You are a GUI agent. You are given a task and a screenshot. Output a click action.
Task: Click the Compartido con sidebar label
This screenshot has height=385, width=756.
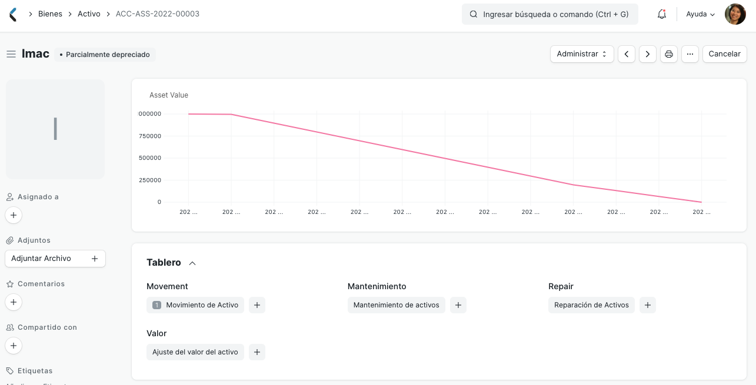coord(47,327)
